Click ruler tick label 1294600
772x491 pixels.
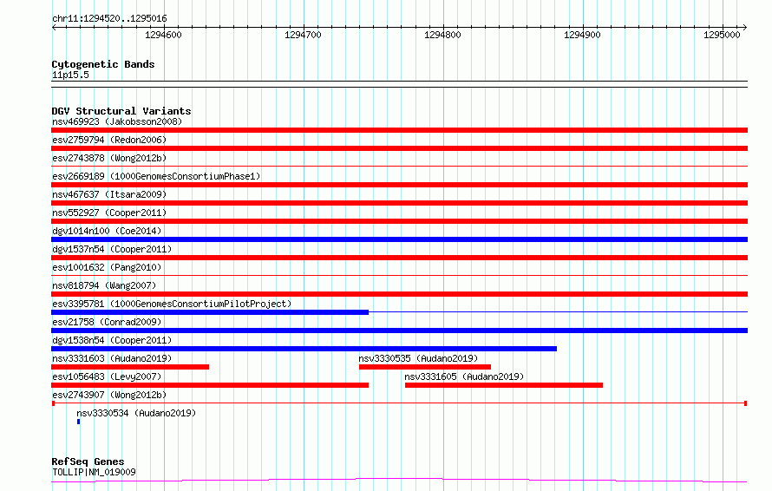[163, 35]
